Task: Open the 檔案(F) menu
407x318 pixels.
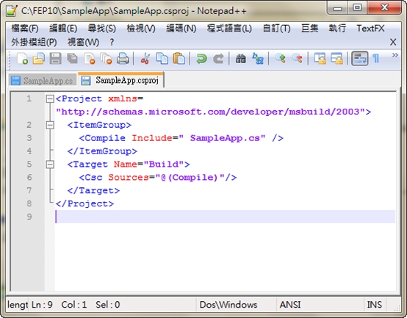Action: point(25,28)
